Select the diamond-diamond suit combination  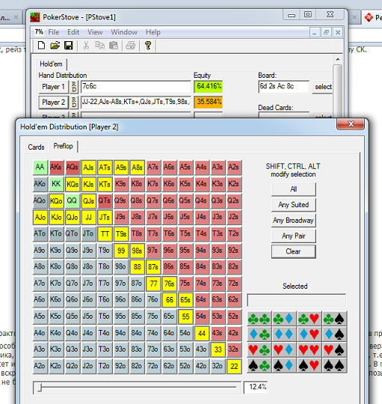283,334
